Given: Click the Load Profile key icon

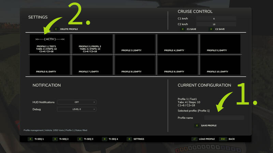Looking at the screenshot, I should point(194,139).
